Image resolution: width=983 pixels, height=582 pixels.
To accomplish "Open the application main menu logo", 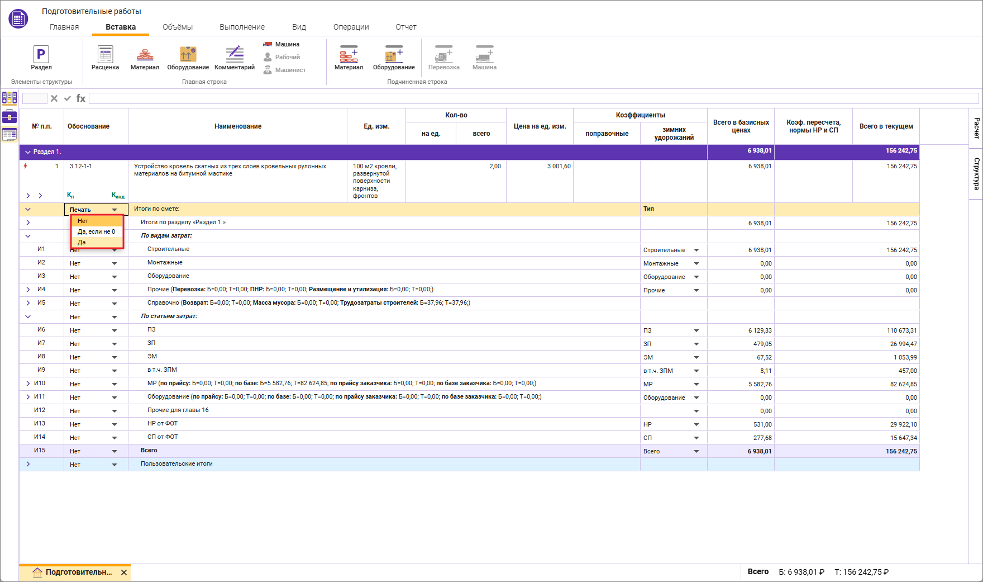I will [x=18, y=18].
